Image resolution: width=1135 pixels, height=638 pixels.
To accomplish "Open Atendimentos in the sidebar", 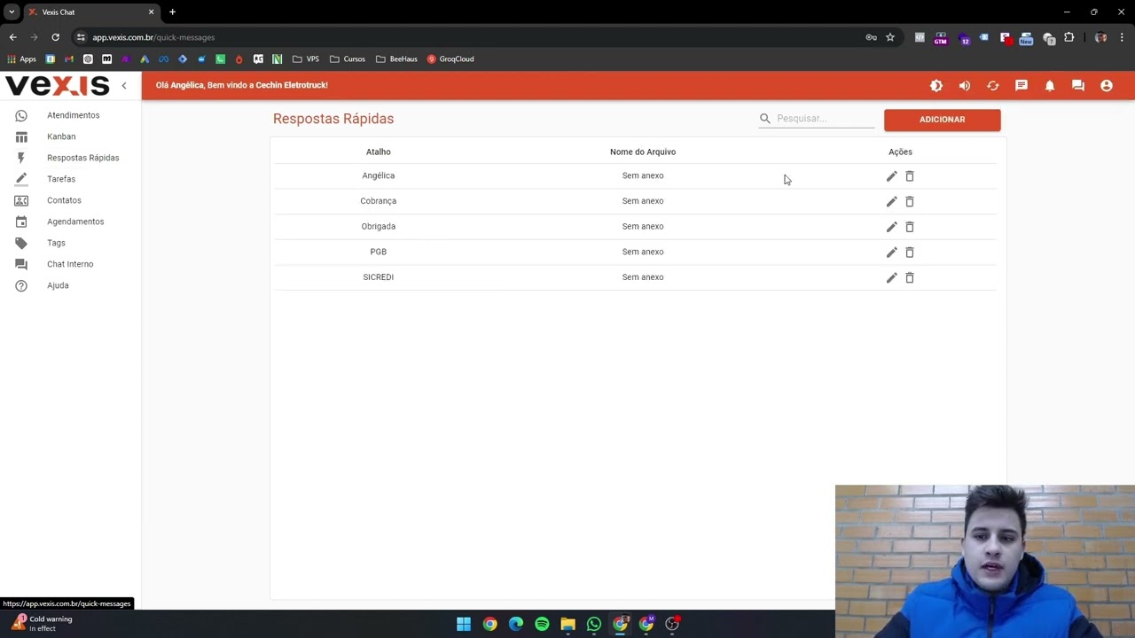I will 70,115.
